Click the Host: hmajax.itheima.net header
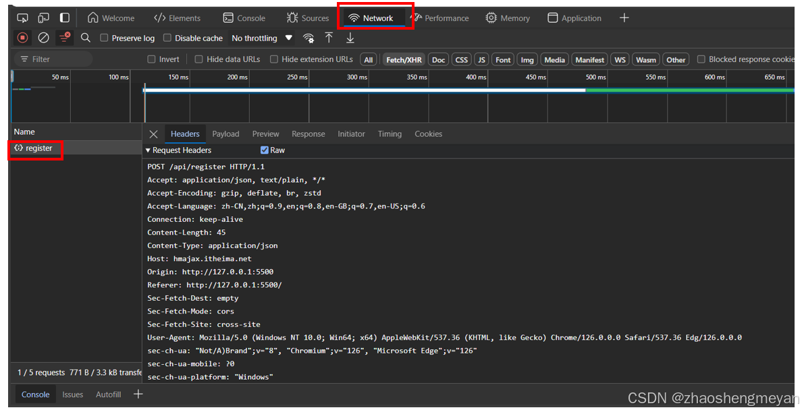Image resolution: width=802 pixels, height=412 pixels. 199,259
